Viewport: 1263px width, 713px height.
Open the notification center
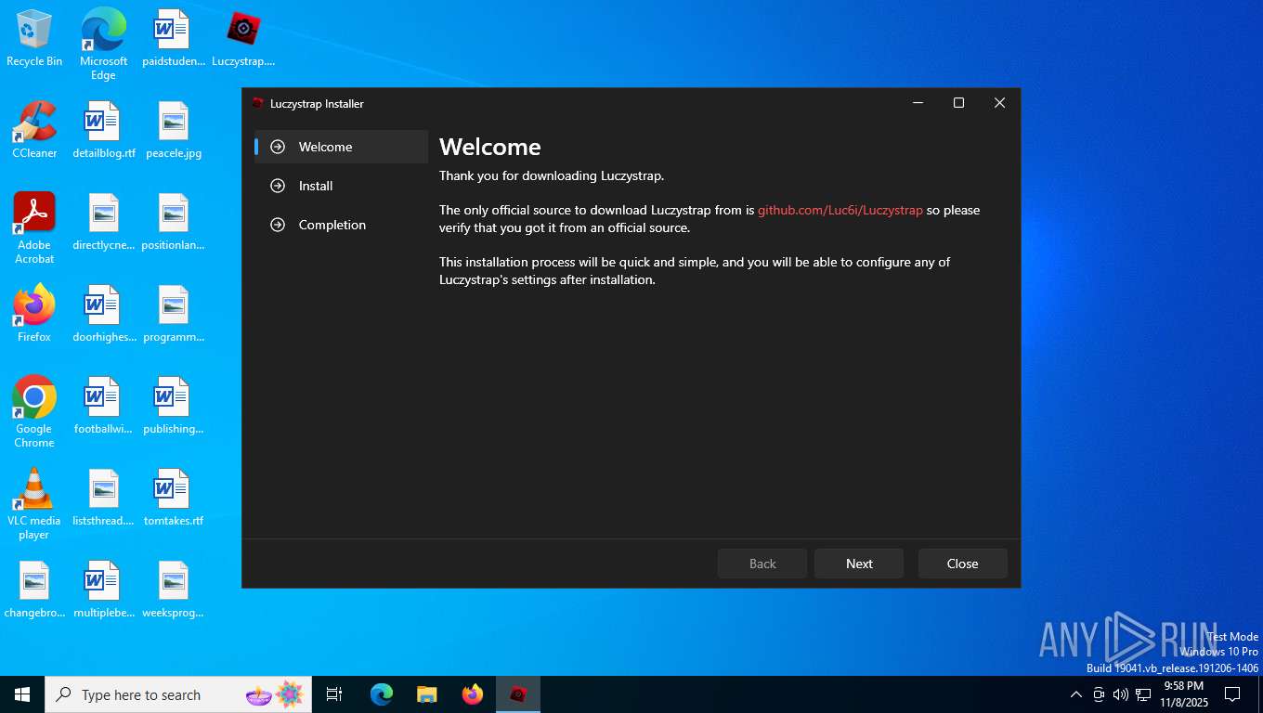click(1232, 694)
